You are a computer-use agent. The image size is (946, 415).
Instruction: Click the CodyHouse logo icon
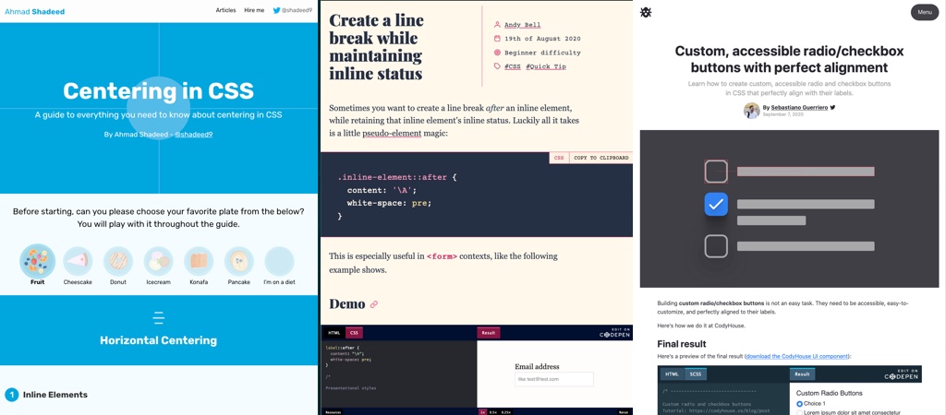coord(646,12)
